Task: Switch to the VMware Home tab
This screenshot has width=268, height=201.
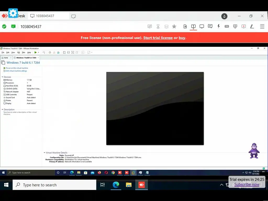Action: click(x=6, y=58)
